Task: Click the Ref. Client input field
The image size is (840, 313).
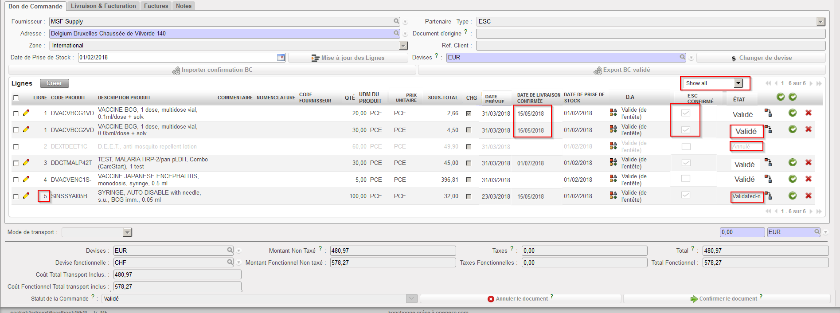Action: pyautogui.click(x=650, y=46)
